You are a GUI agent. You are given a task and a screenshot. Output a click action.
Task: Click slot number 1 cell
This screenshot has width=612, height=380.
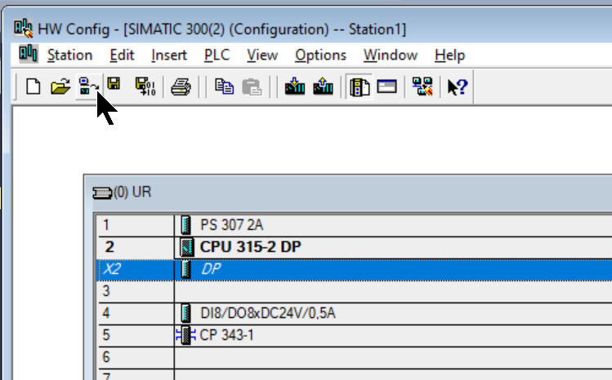point(136,225)
